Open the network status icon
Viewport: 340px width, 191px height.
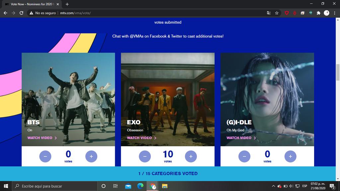(x=297, y=186)
